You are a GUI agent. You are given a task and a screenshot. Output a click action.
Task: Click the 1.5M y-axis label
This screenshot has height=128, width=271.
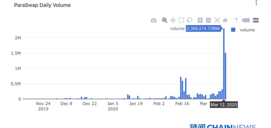[16, 53]
